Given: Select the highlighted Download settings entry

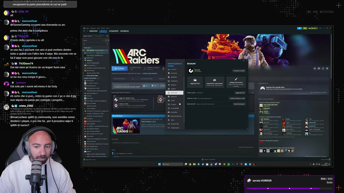Looking at the screenshot, I should point(174,93).
